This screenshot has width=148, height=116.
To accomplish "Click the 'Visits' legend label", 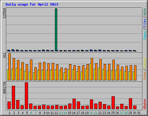I will [x=145, y=63].
